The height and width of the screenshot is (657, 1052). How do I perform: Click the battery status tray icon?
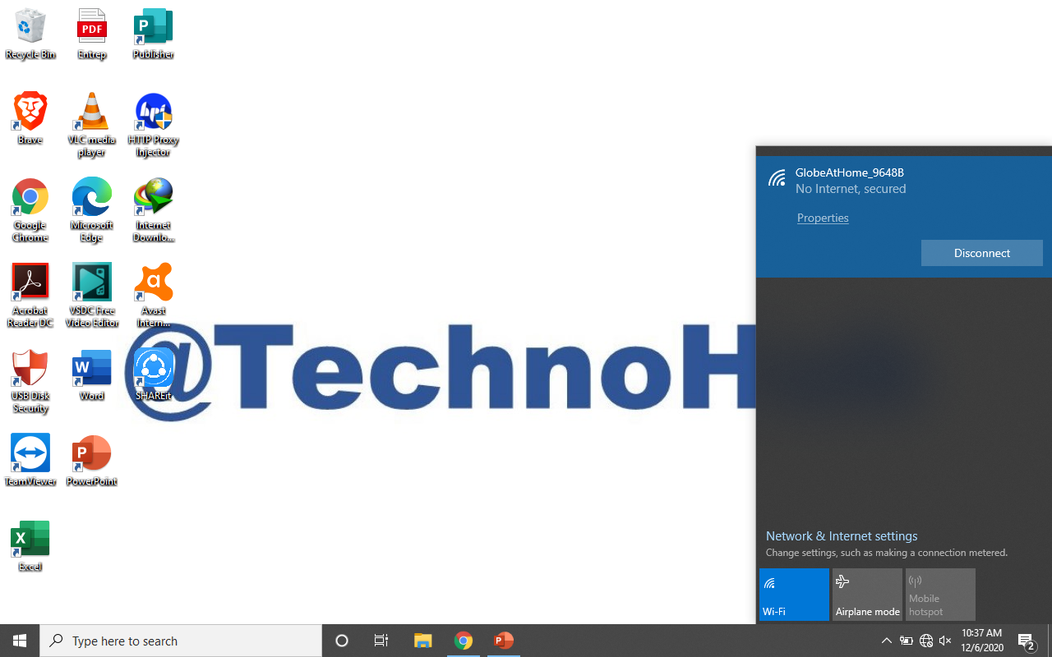[x=907, y=641]
